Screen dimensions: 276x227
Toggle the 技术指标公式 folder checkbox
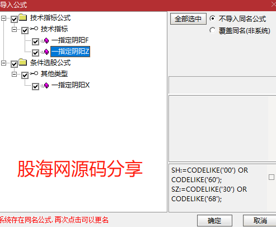(14, 19)
